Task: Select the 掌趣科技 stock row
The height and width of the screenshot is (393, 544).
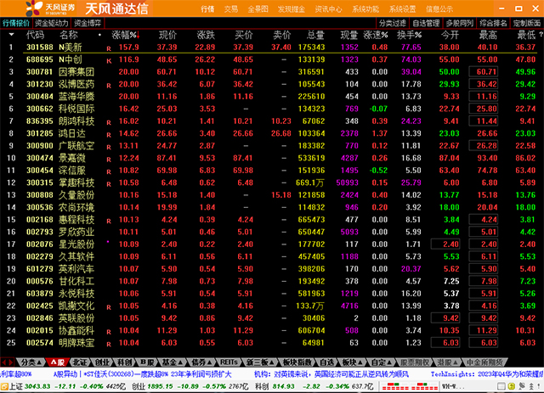Action: [272, 182]
